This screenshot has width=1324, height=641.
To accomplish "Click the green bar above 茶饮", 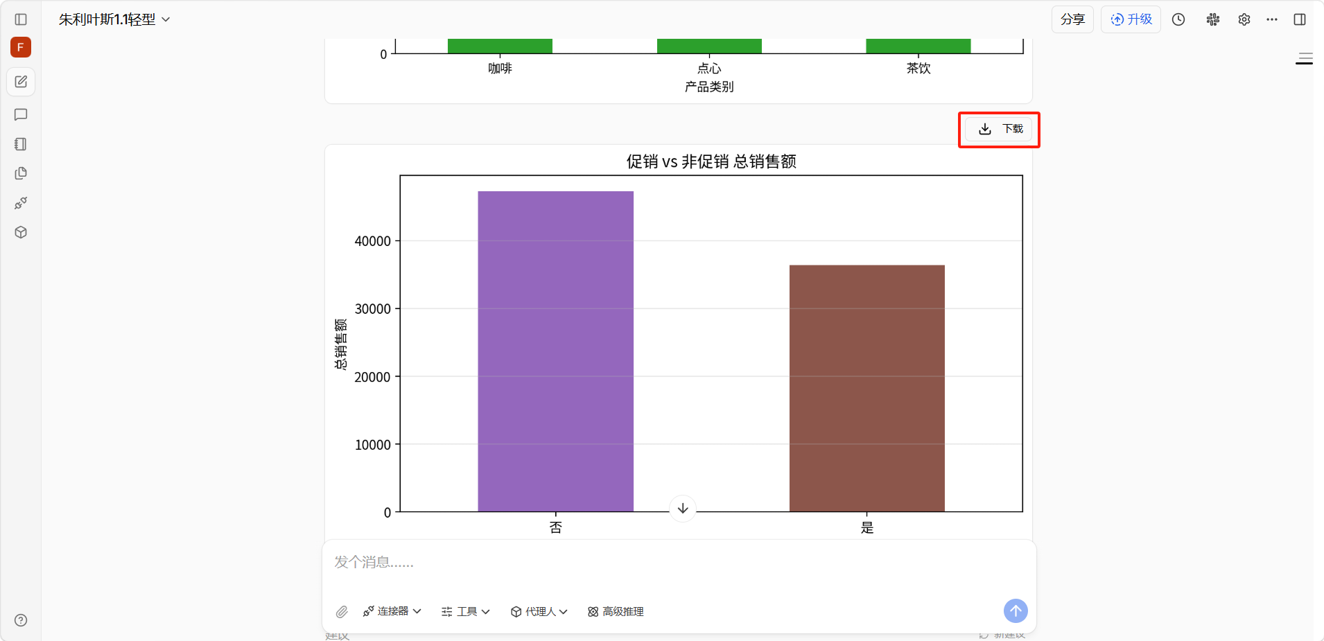I will 918,46.
